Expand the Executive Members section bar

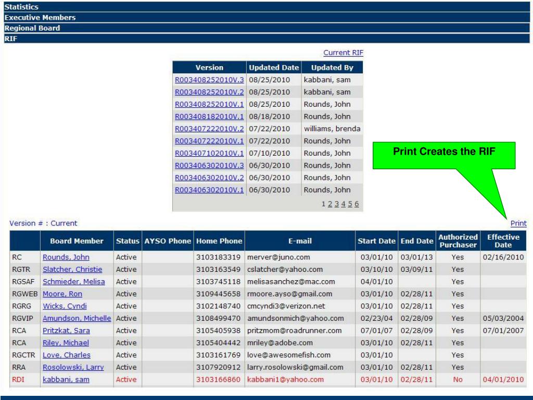(x=266, y=17)
